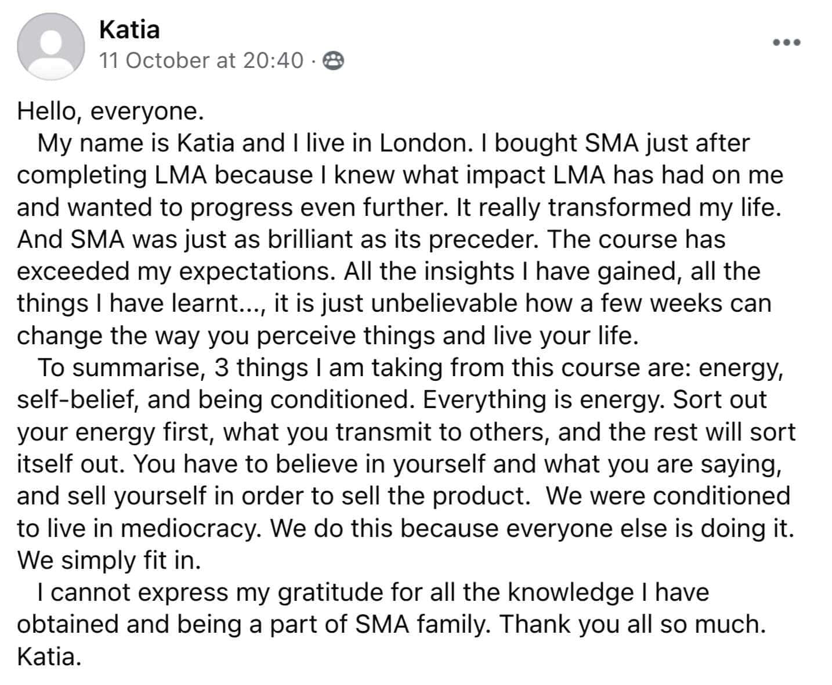Click Katia's grey profile avatar

[x=51, y=46]
